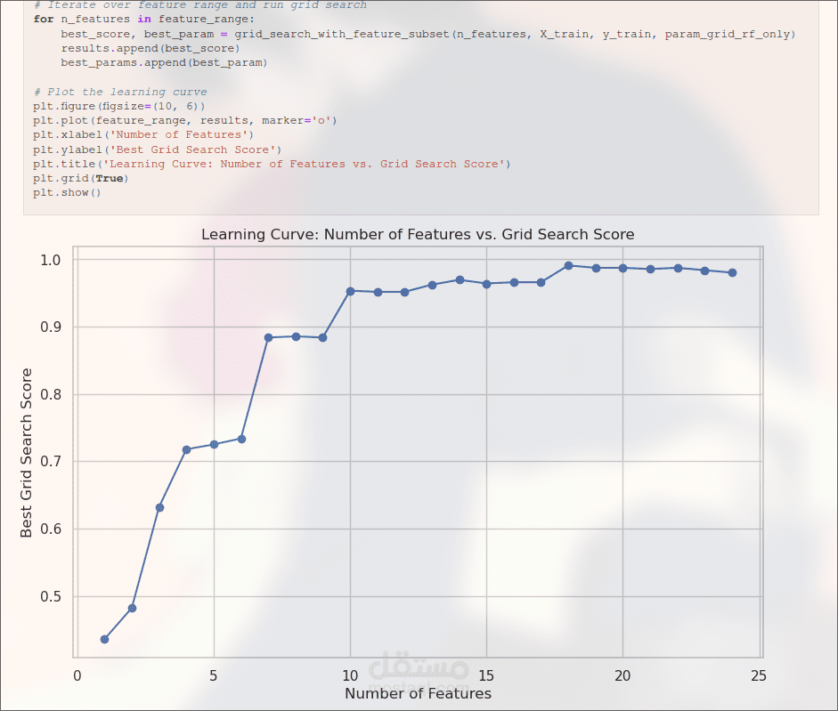Click the 'for n_features in feature_range:' line
The width and height of the screenshot is (838, 711).
point(143,20)
